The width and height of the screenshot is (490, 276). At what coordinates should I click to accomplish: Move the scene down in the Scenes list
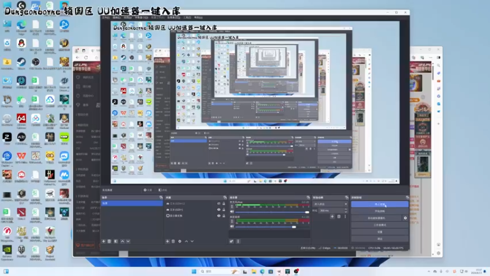(x=128, y=241)
